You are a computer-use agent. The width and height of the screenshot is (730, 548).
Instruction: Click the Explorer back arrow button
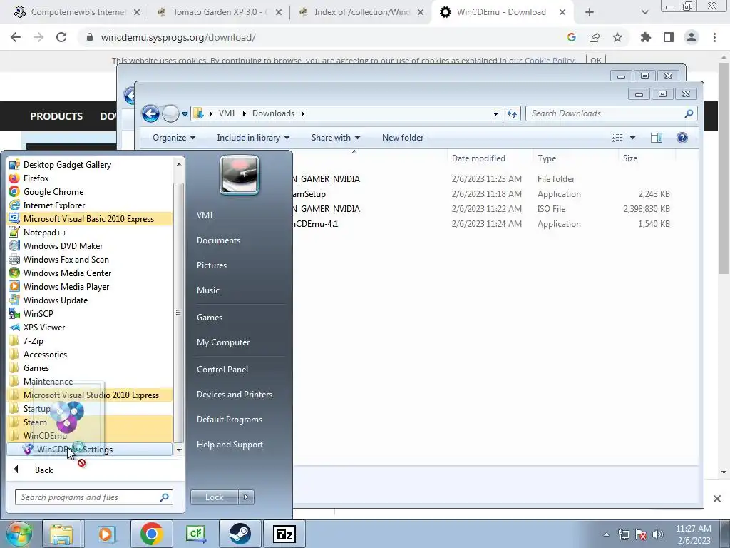[x=150, y=113]
